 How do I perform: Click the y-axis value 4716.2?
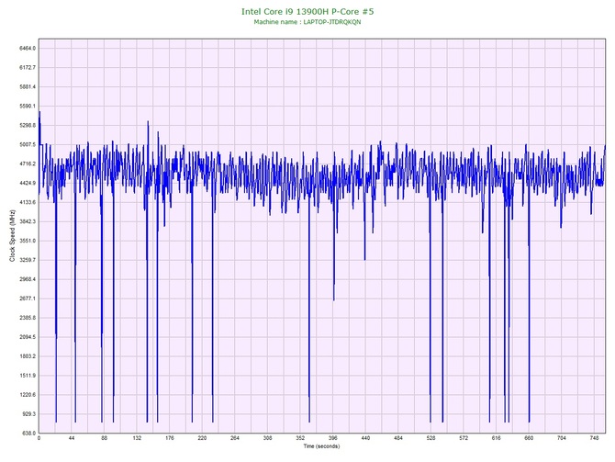pos(28,163)
